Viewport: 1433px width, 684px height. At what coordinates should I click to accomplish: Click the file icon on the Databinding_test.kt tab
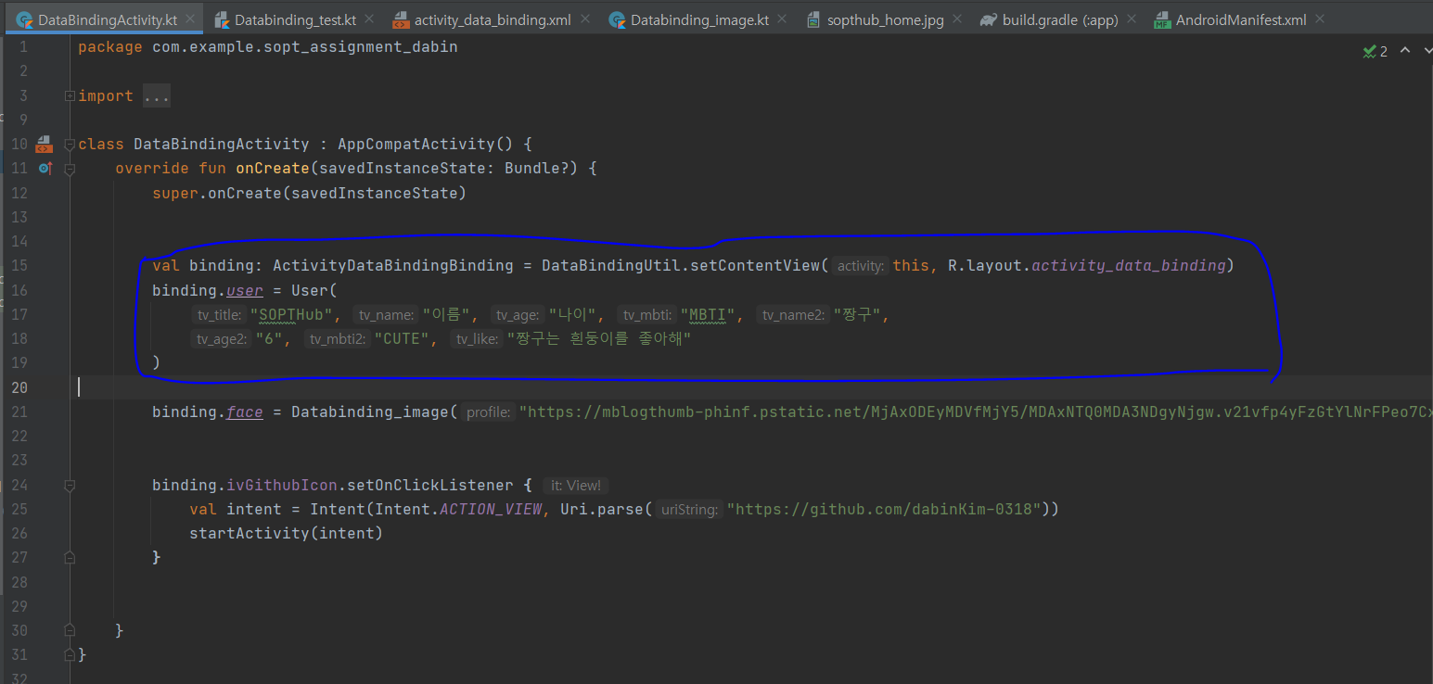click(x=222, y=19)
